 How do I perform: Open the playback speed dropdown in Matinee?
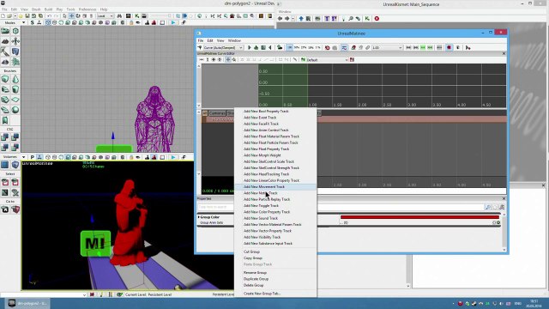387,48
